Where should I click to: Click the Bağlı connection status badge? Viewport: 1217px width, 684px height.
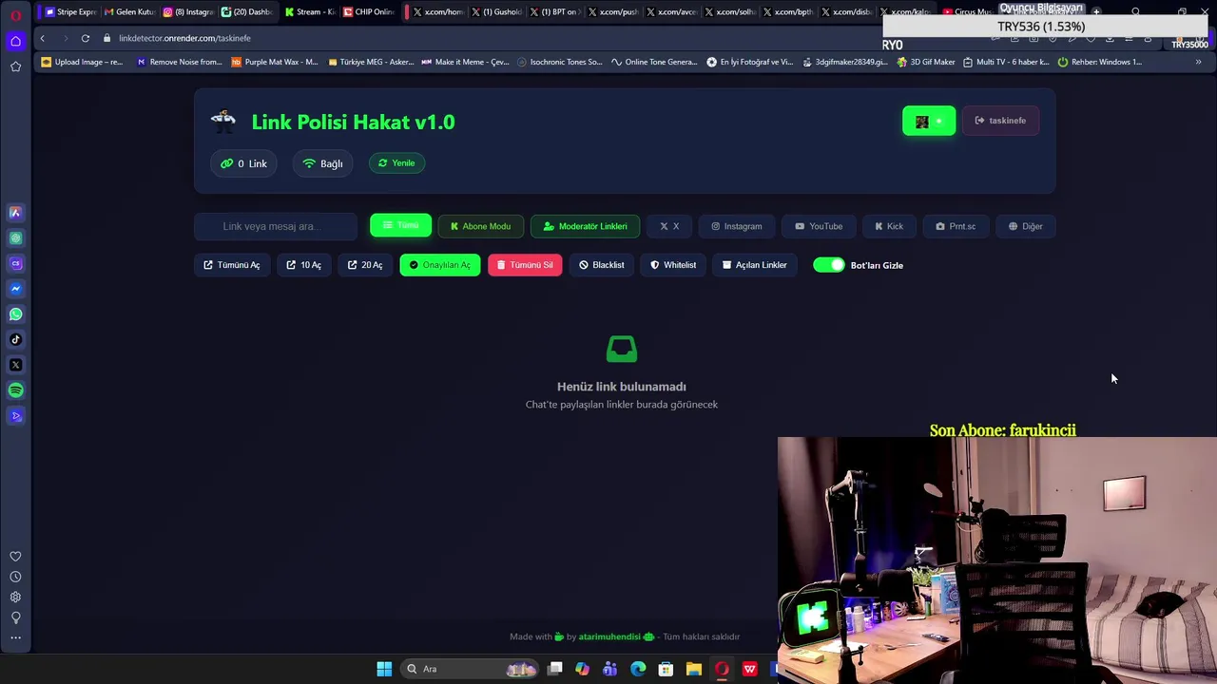(322, 163)
